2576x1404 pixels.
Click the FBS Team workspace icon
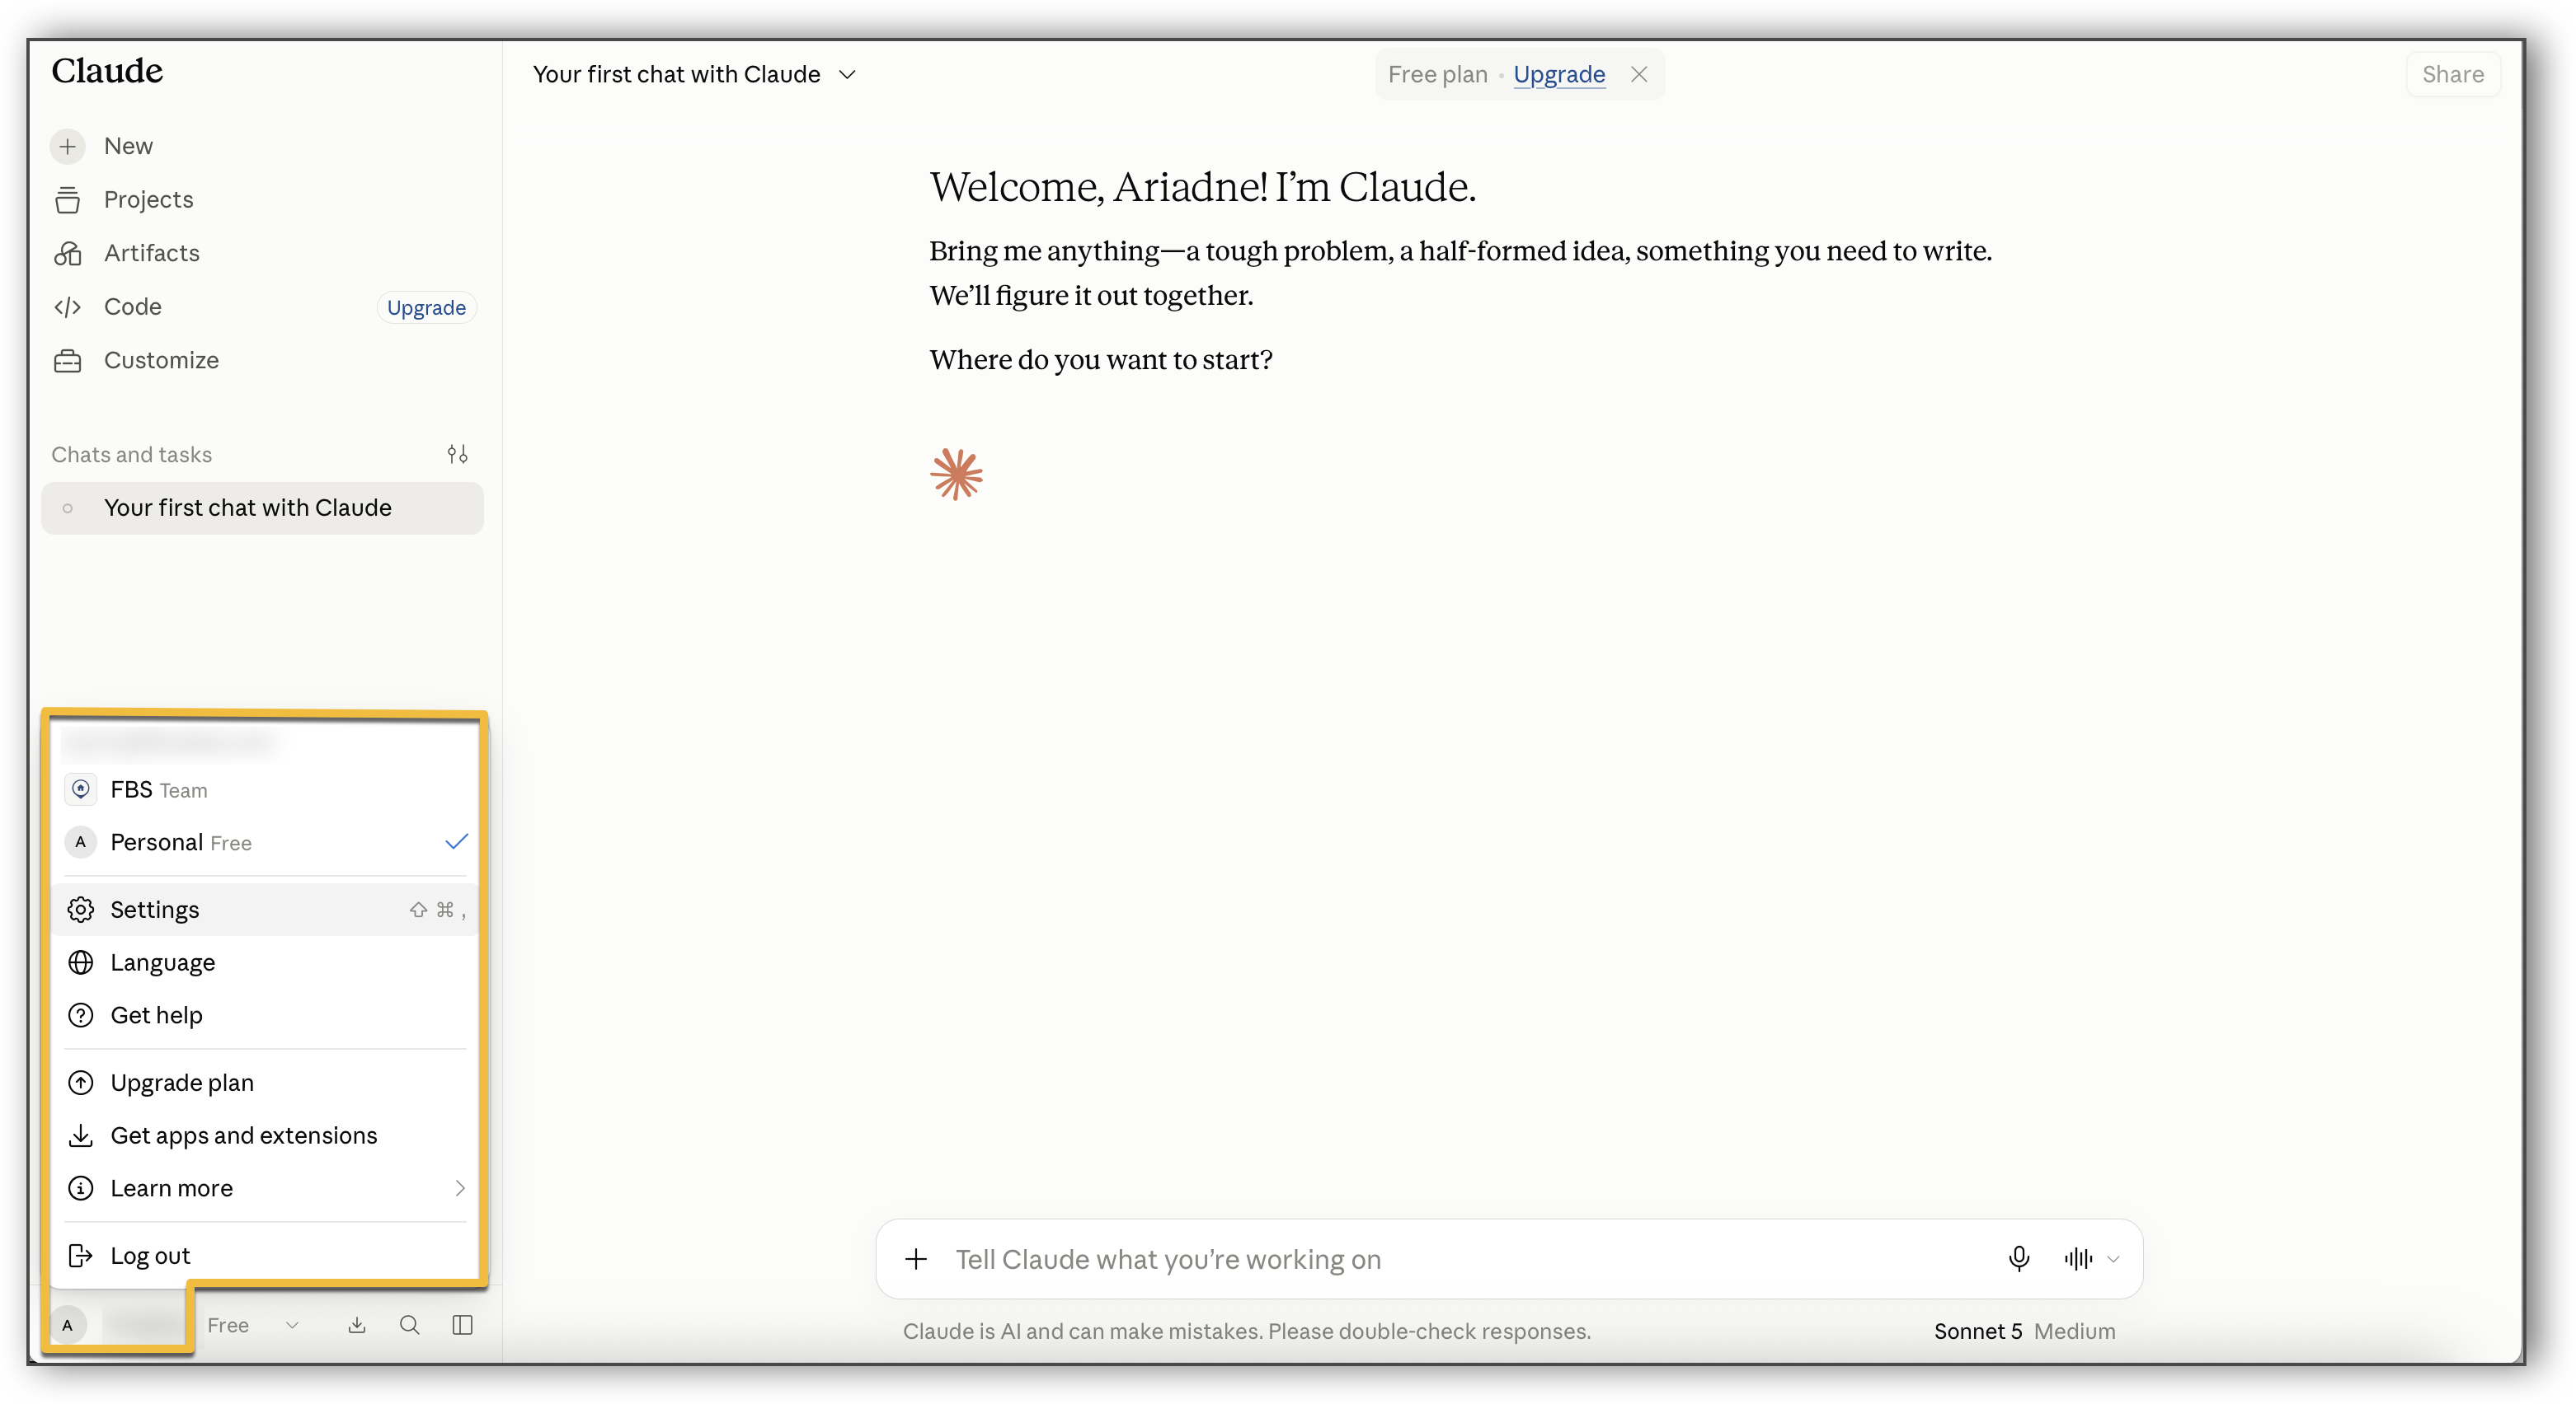point(81,789)
